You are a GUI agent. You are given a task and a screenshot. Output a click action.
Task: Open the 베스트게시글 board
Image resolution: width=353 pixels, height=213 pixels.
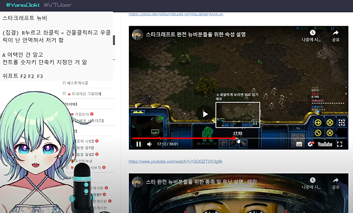pyautogui.click(x=78, y=83)
